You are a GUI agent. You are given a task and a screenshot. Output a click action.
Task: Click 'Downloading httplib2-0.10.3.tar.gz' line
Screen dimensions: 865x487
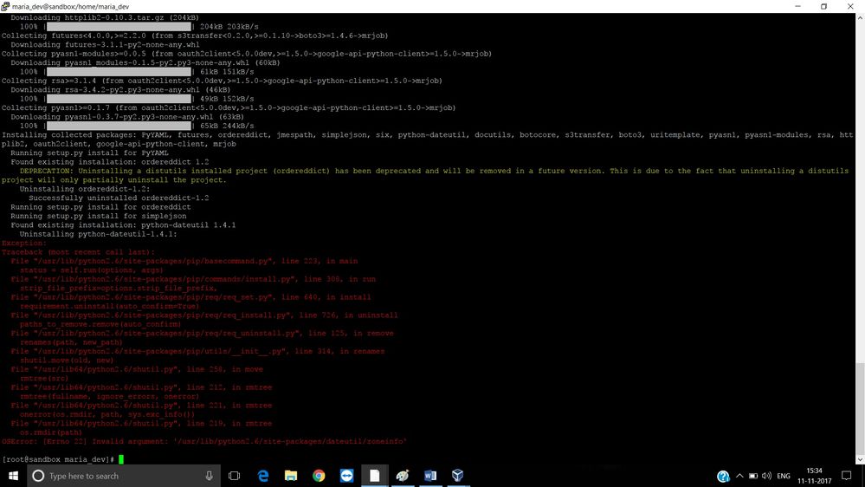(105, 17)
